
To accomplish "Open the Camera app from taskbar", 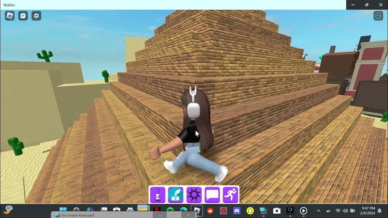I will (x=276, y=211).
